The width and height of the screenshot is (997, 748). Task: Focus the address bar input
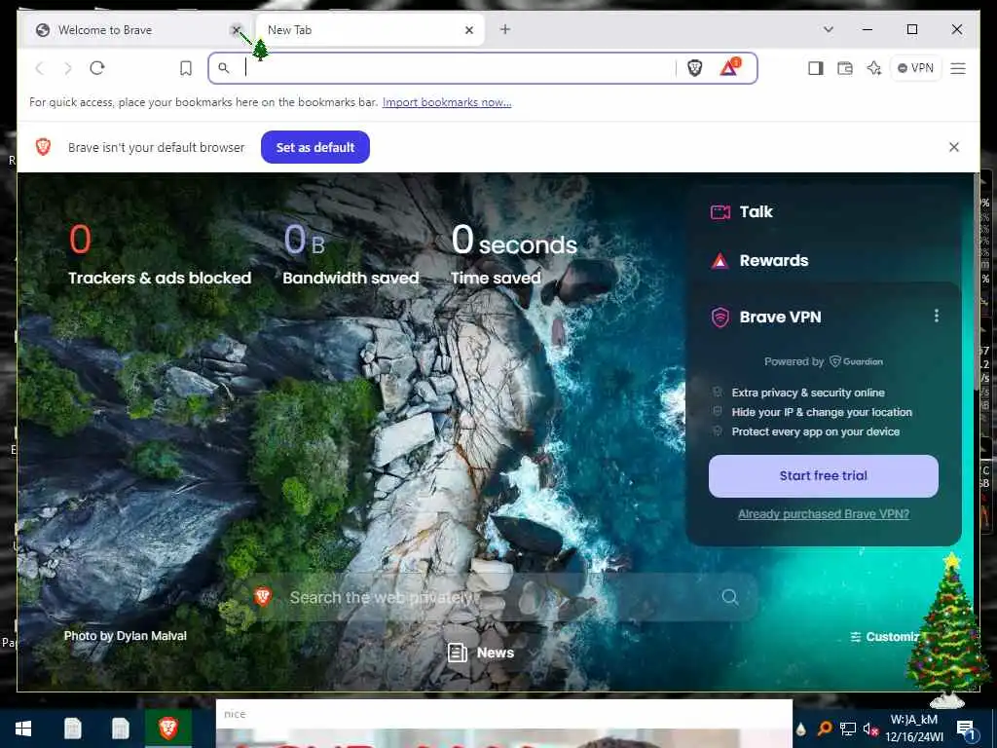point(458,68)
